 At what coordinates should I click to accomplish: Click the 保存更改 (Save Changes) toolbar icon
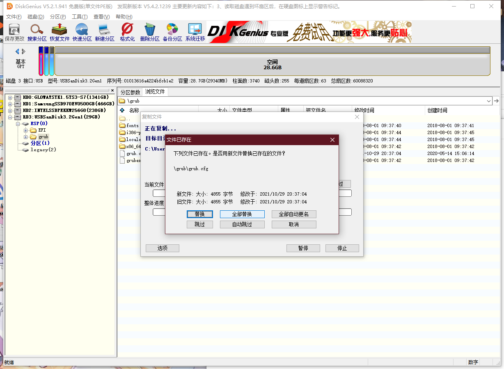coord(14,32)
